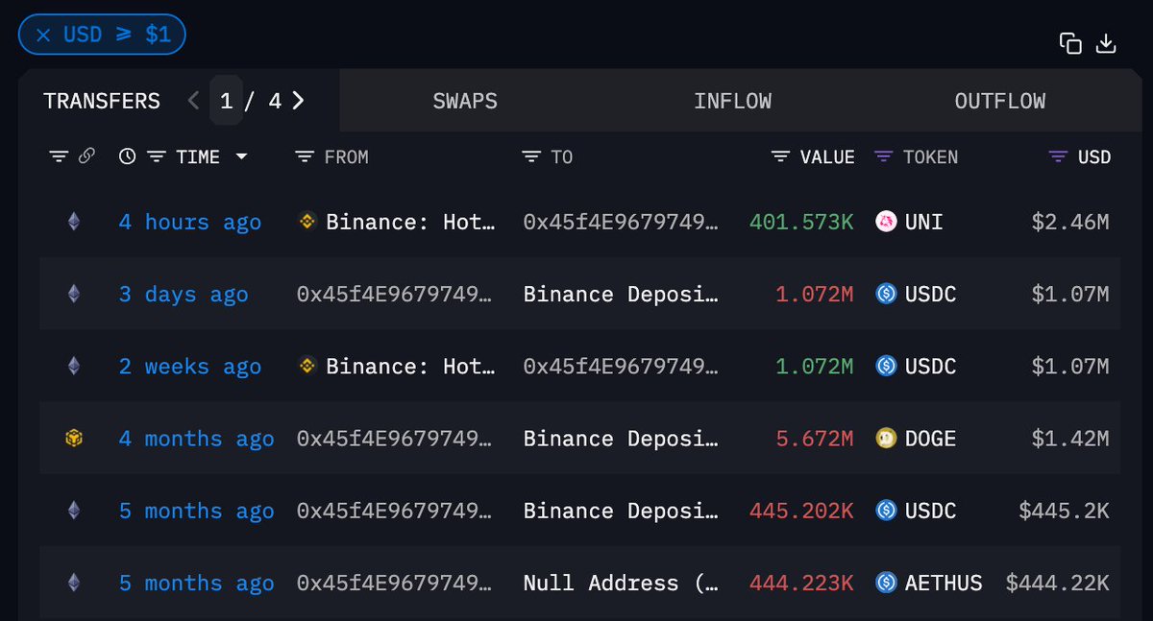Open the 4 months ago transaction
This screenshot has width=1153, height=621.
(x=196, y=439)
